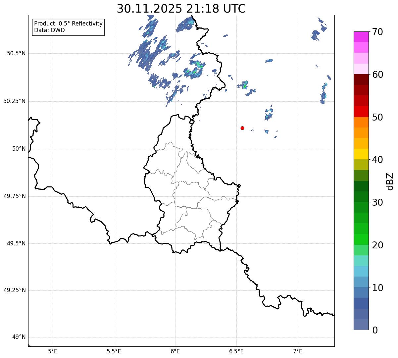
Task: Click the colorbar tick value 10
Action: click(377, 287)
